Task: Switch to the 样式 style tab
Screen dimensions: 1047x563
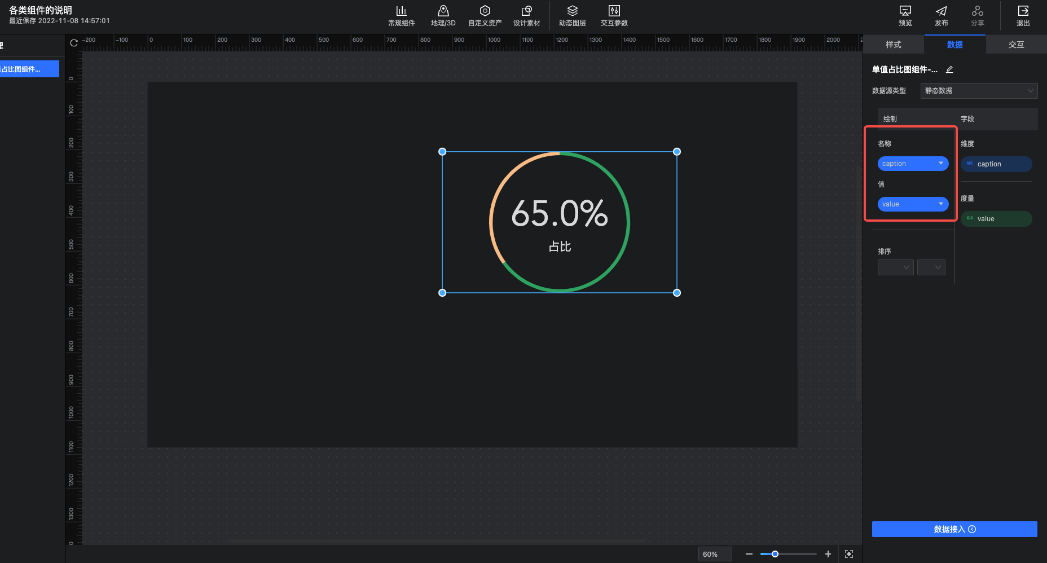Action: coord(893,45)
